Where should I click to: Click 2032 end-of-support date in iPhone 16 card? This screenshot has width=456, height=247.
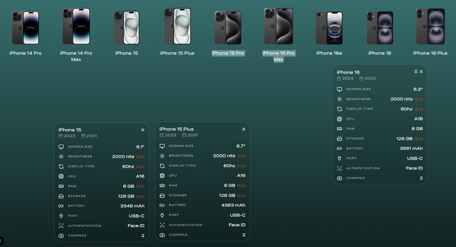coord(370,79)
